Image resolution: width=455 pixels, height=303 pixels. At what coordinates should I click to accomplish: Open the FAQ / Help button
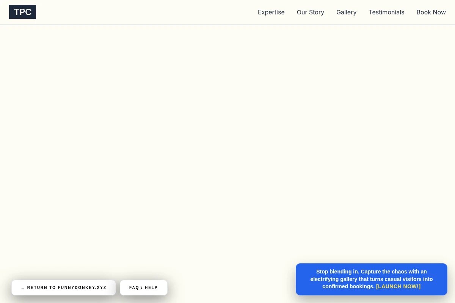point(144,288)
